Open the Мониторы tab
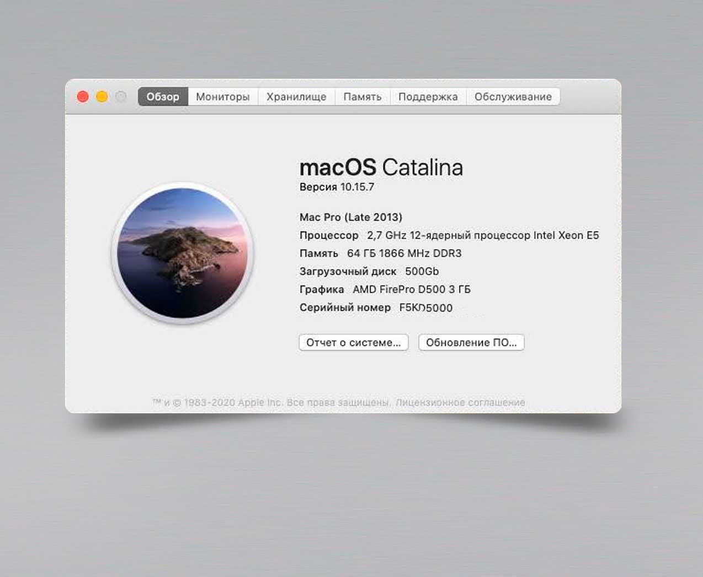The height and width of the screenshot is (577, 703). tap(223, 96)
